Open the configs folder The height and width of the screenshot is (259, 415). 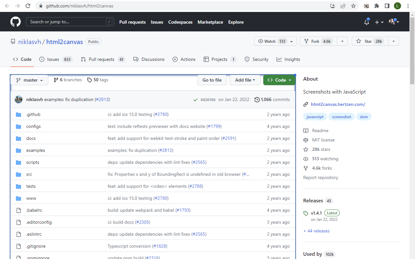coord(33,126)
